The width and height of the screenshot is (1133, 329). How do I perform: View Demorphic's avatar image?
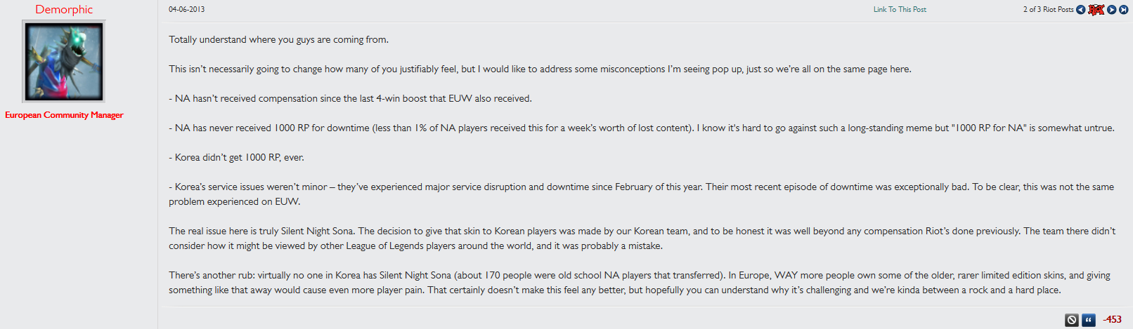[x=64, y=61]
